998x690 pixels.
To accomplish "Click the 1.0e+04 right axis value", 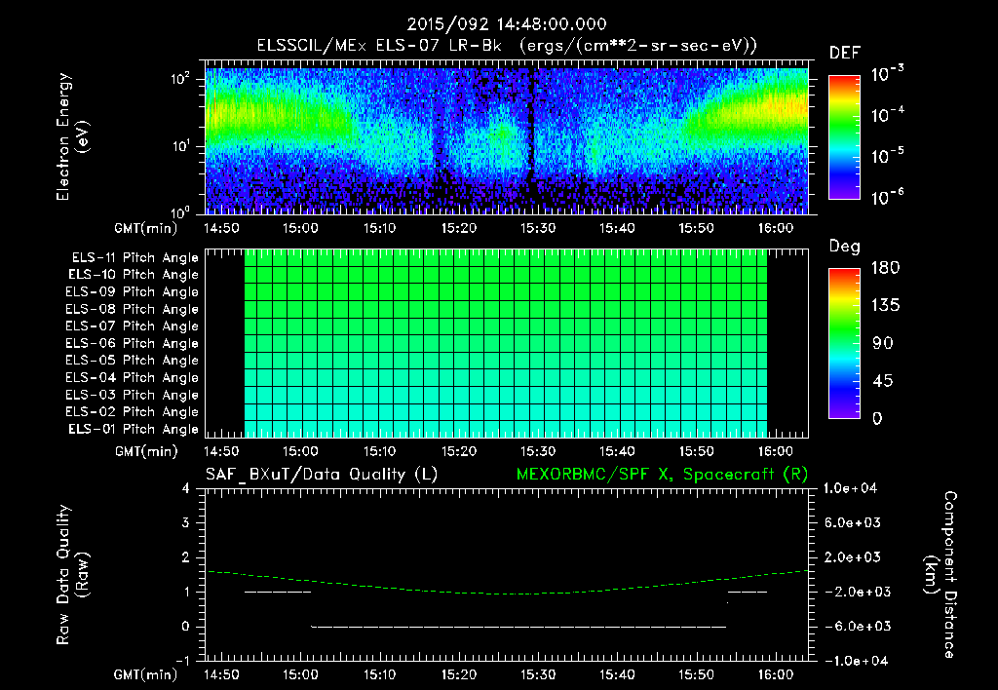I will 850,488.
